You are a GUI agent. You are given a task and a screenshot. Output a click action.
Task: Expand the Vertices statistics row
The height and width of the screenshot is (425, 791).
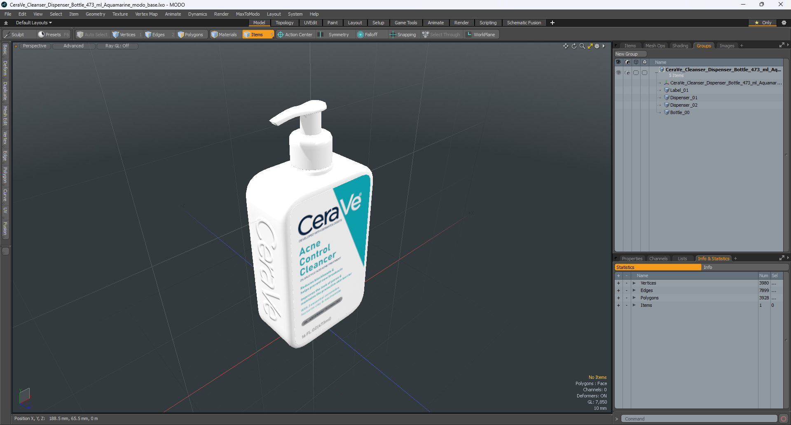click(x=634, y=283)
